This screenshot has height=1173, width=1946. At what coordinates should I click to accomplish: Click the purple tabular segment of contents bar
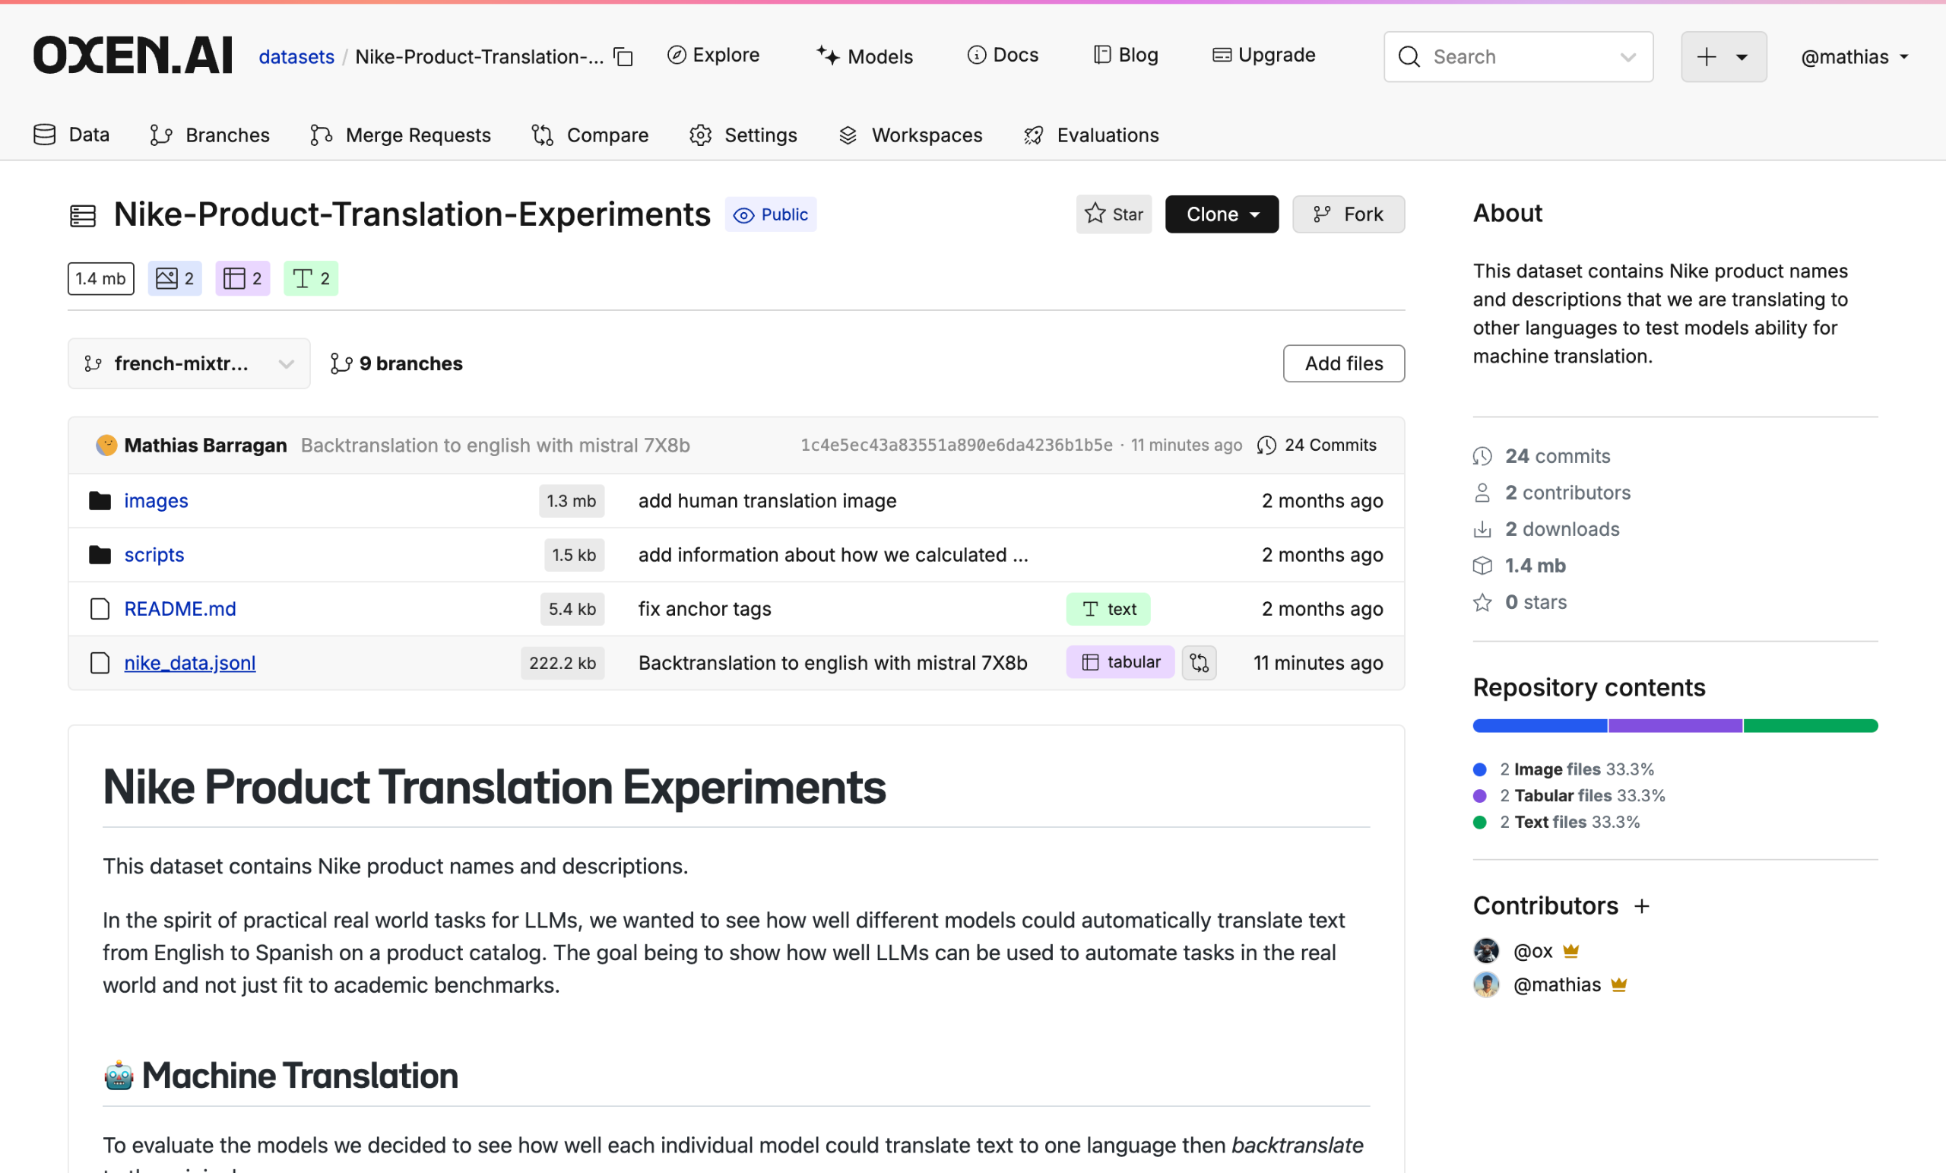click(x=1675, y=726)
